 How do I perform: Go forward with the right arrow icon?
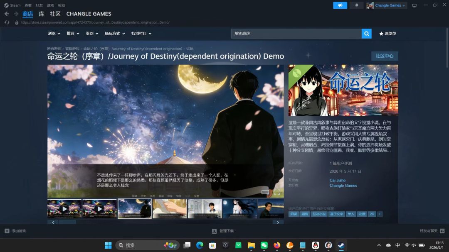coord(16,14)
